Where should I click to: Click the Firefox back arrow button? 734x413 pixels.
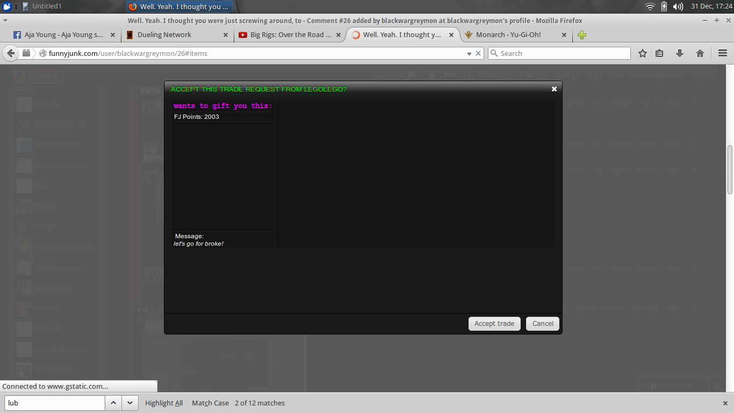point(11,53)
